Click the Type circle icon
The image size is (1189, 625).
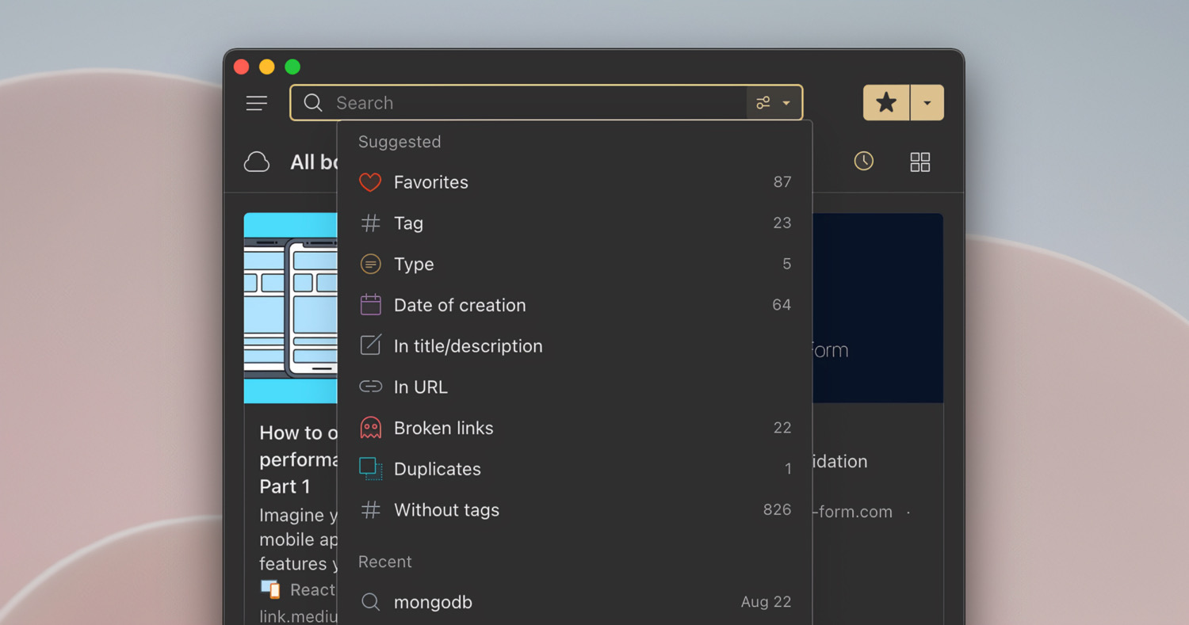[x=370, y=265]
